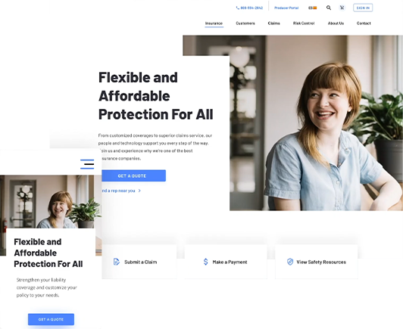Click the shield safety resources icon
This screenshot has width=403, height=329.
coord(290,262)
